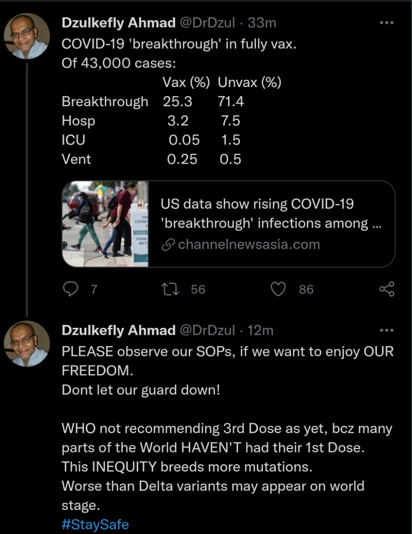Open @DrDzul handle on first tweet
This screenshot has height=534, width=412.
(x=207, y=23)
